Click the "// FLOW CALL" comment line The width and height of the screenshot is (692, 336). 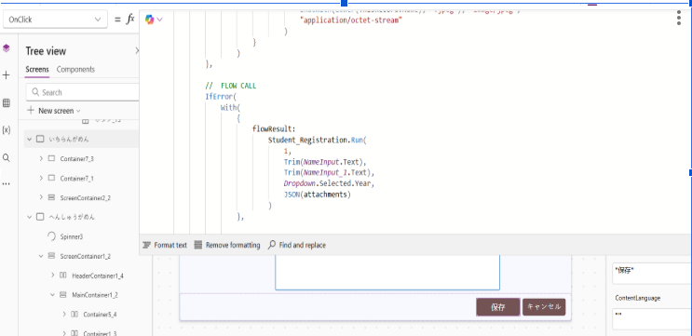pyautogui.click(x=230, y=86)
